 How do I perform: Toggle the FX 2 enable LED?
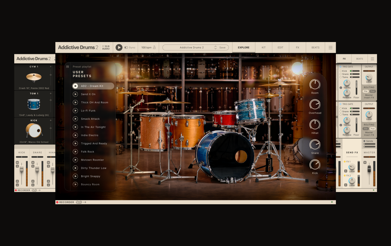pos(345,176)
